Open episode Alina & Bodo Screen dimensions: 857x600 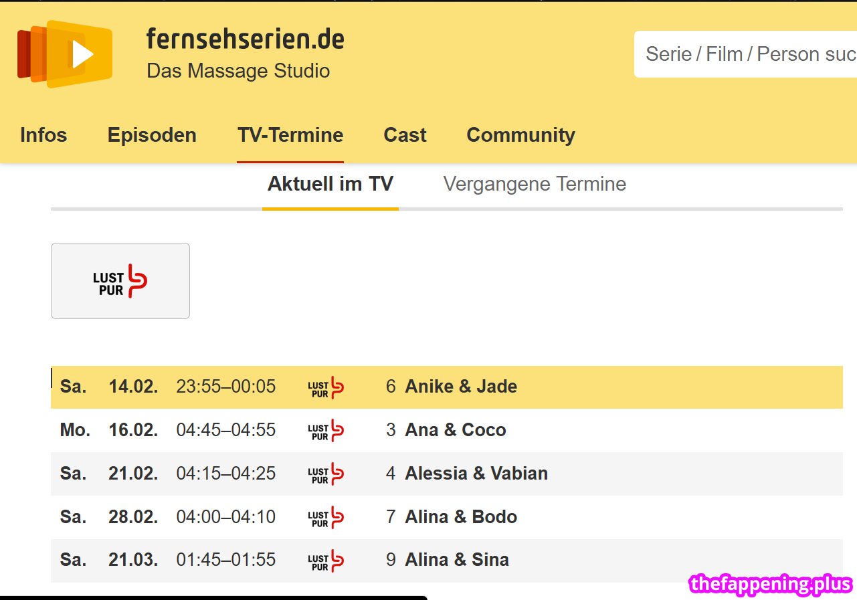(461, 517)
